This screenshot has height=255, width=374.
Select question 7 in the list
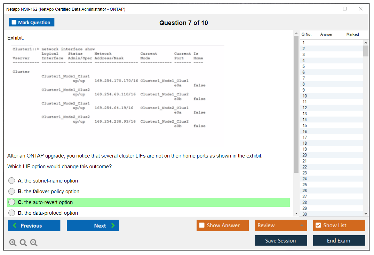tap(304, 78)
